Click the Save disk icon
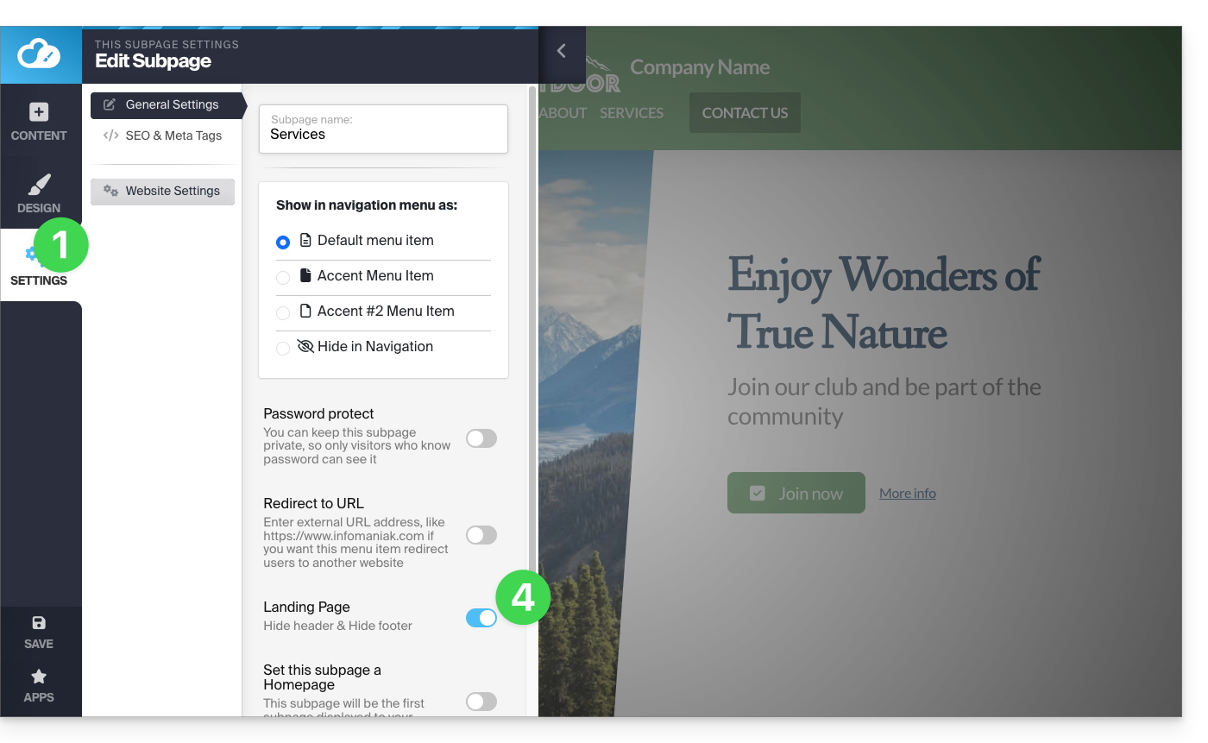The image size is (1208, 743). tap(39, 623)
